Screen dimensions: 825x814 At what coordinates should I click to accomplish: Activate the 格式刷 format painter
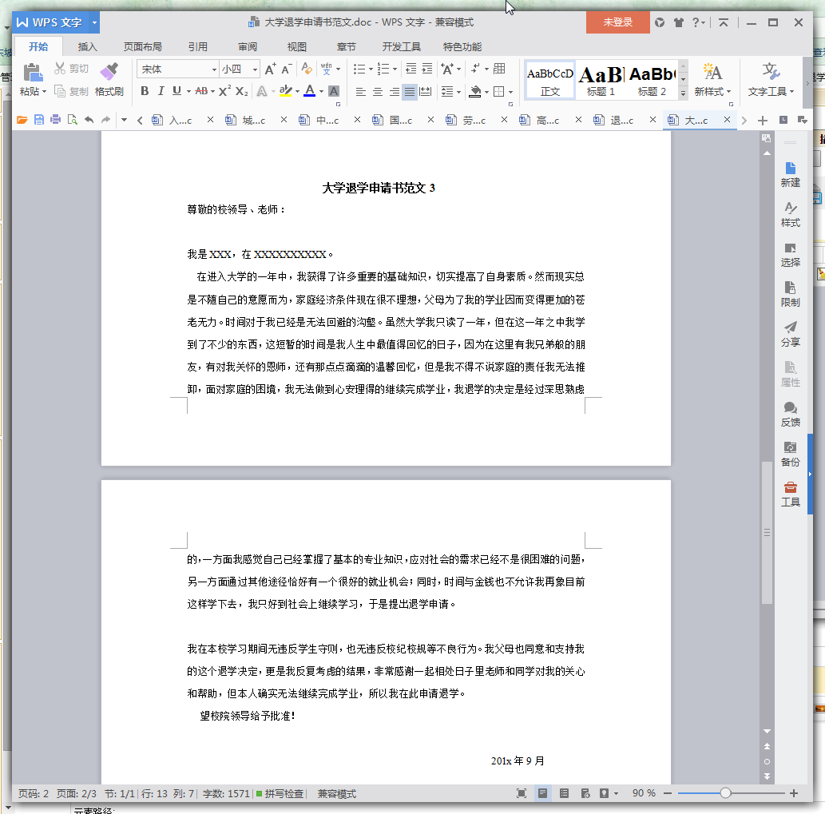[x=109, y=79]
